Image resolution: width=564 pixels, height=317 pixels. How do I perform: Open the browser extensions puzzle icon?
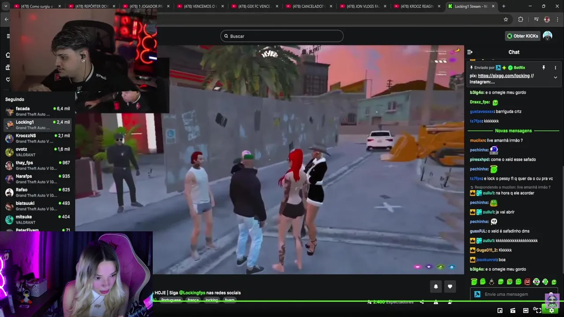coord(520,19)
